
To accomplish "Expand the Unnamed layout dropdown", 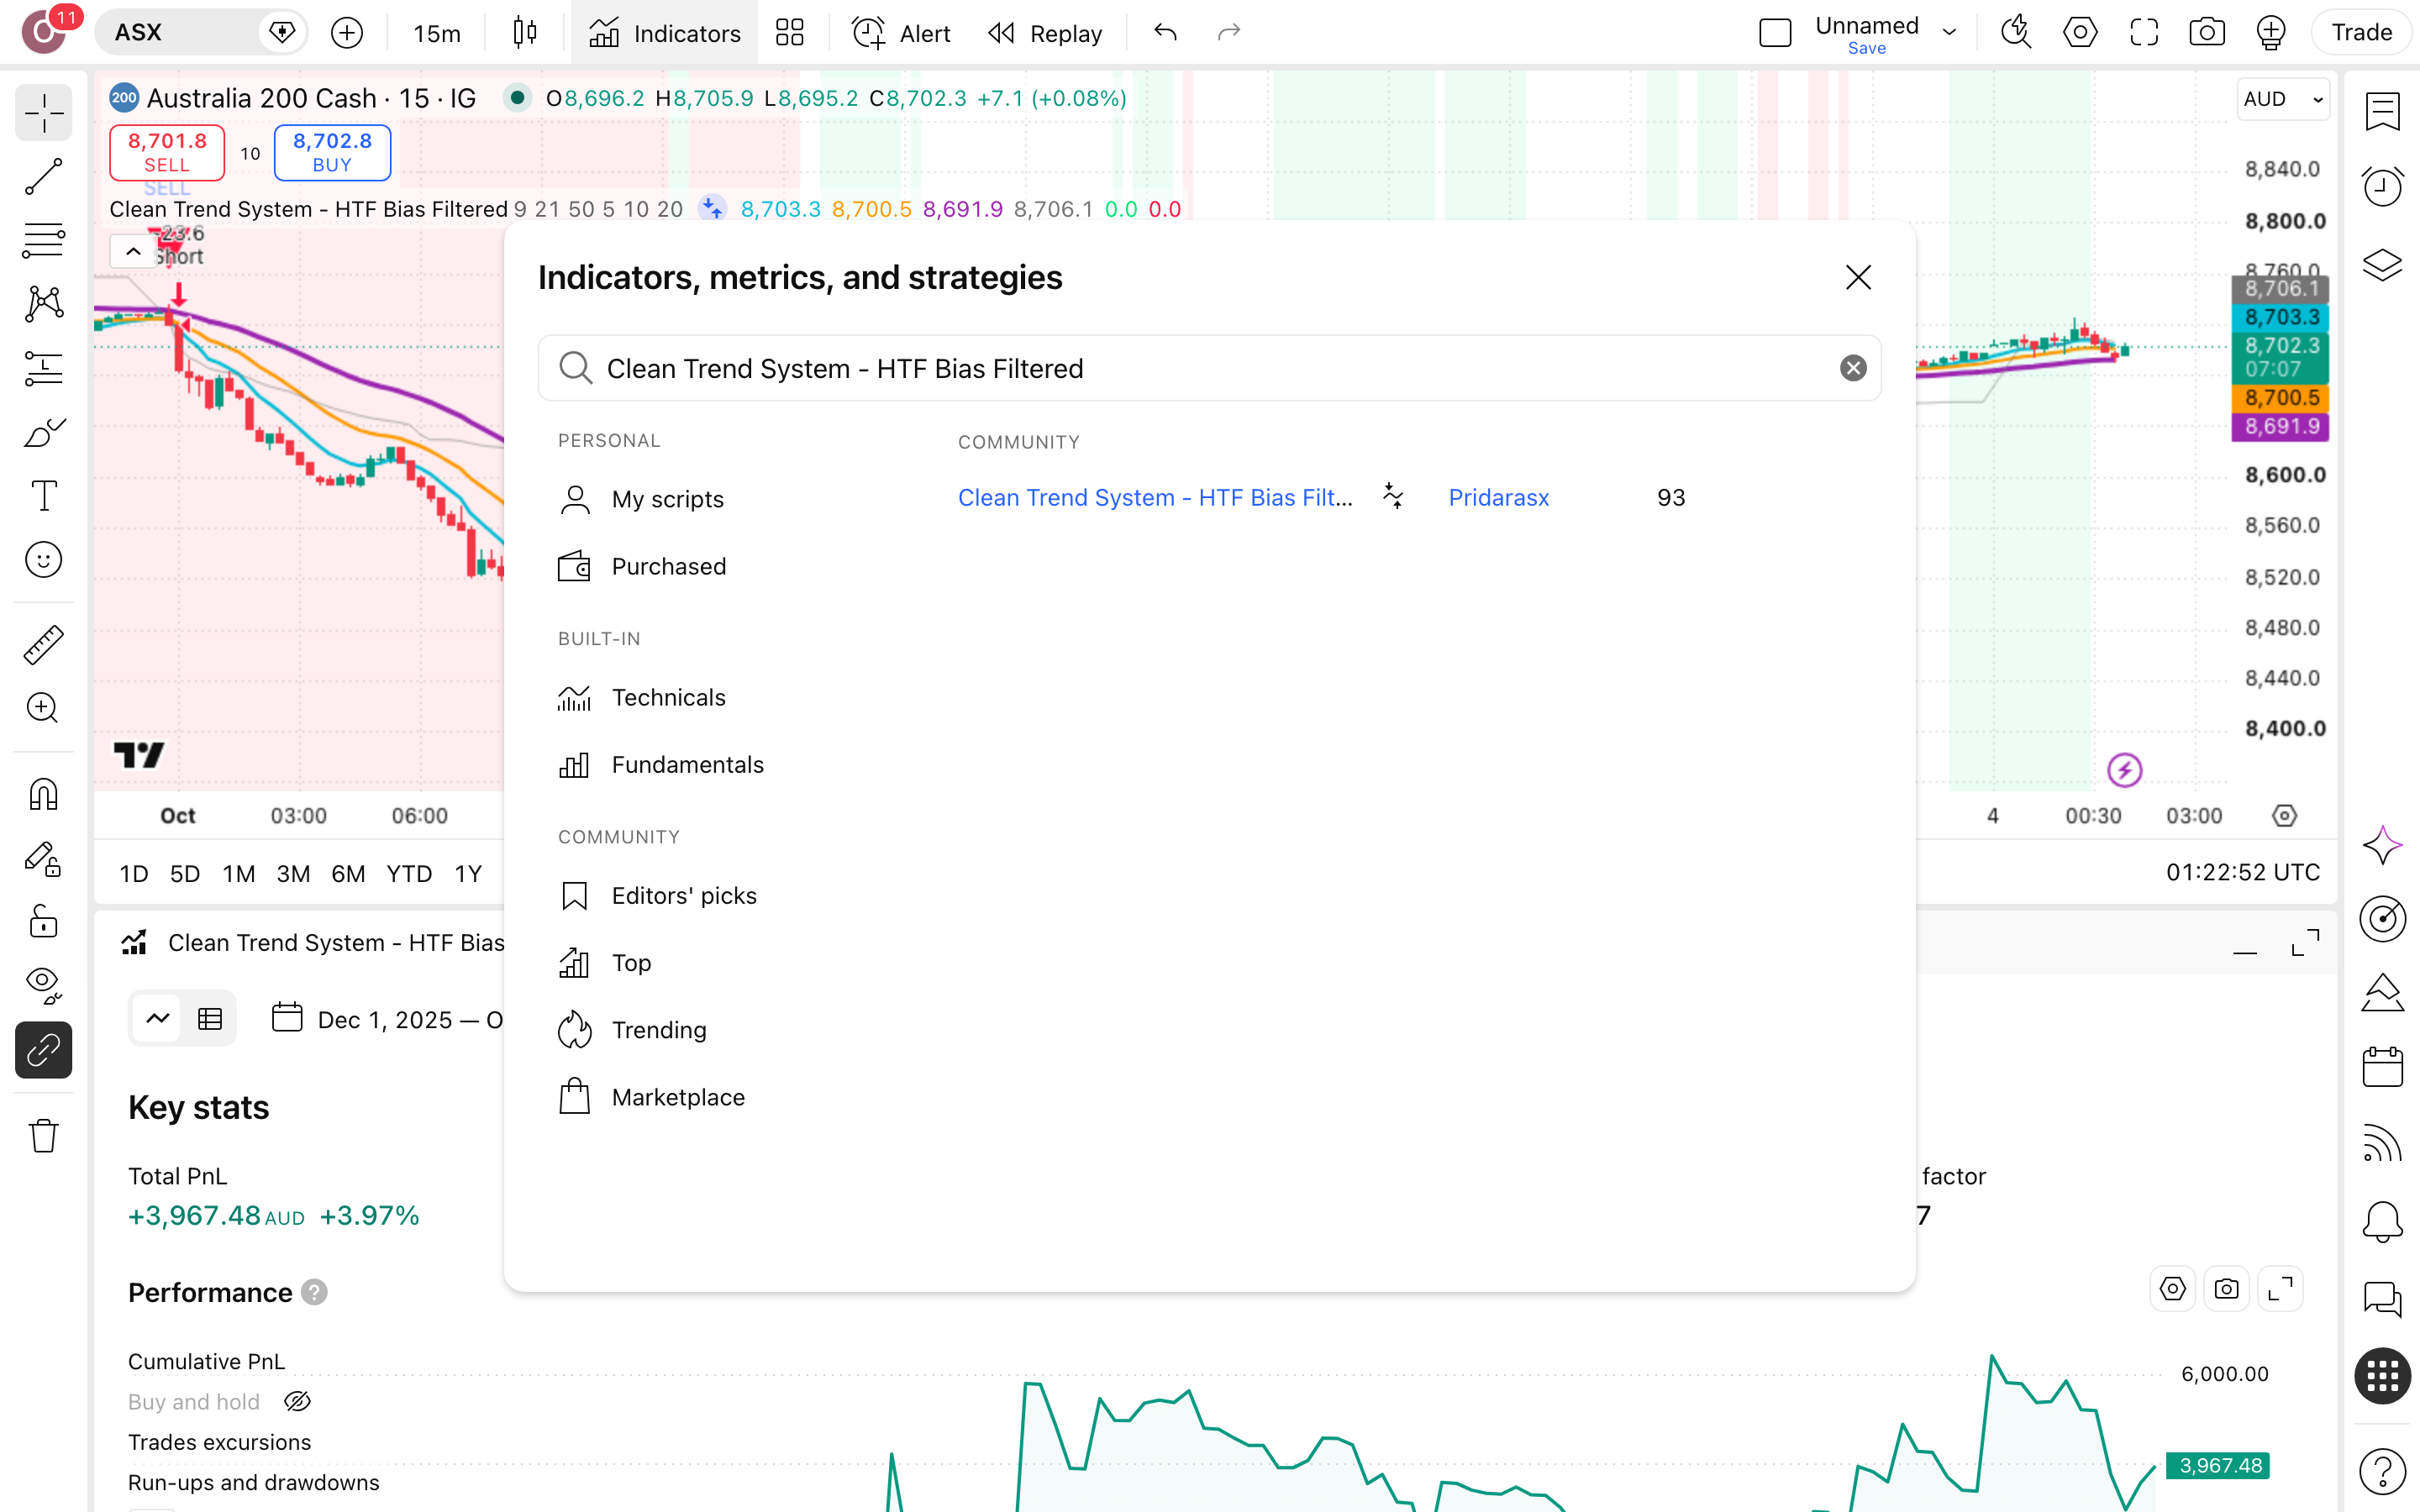I will coord(1949,33).
